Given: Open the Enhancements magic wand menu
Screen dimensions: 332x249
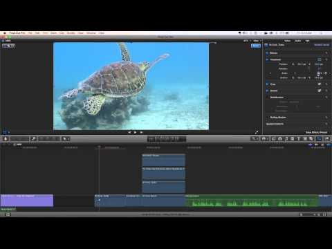Looking at the screenshot, I should click(x=255, y=138).
